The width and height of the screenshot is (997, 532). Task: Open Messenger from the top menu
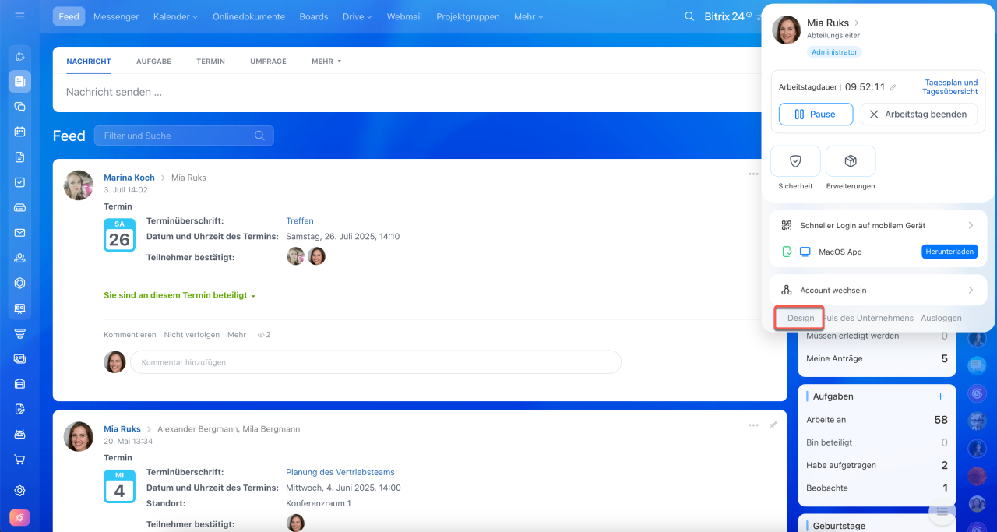point(116,16)
